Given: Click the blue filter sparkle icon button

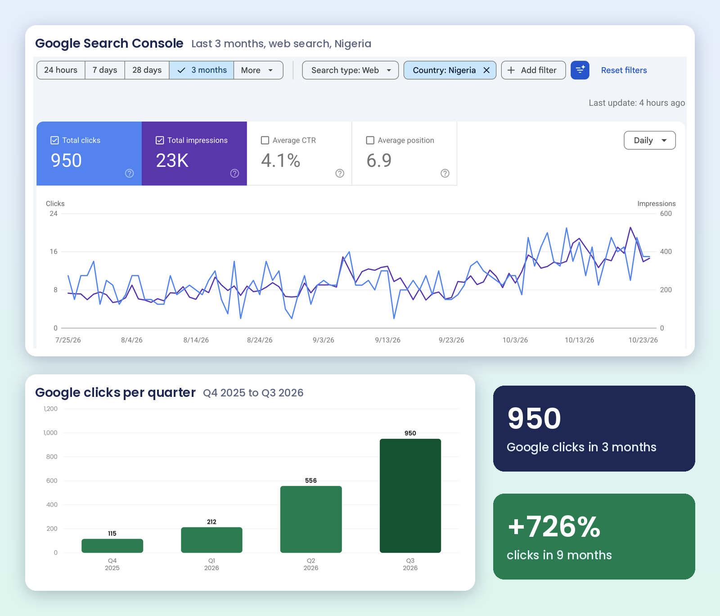Looking at the screenshot, I should 580,70.
